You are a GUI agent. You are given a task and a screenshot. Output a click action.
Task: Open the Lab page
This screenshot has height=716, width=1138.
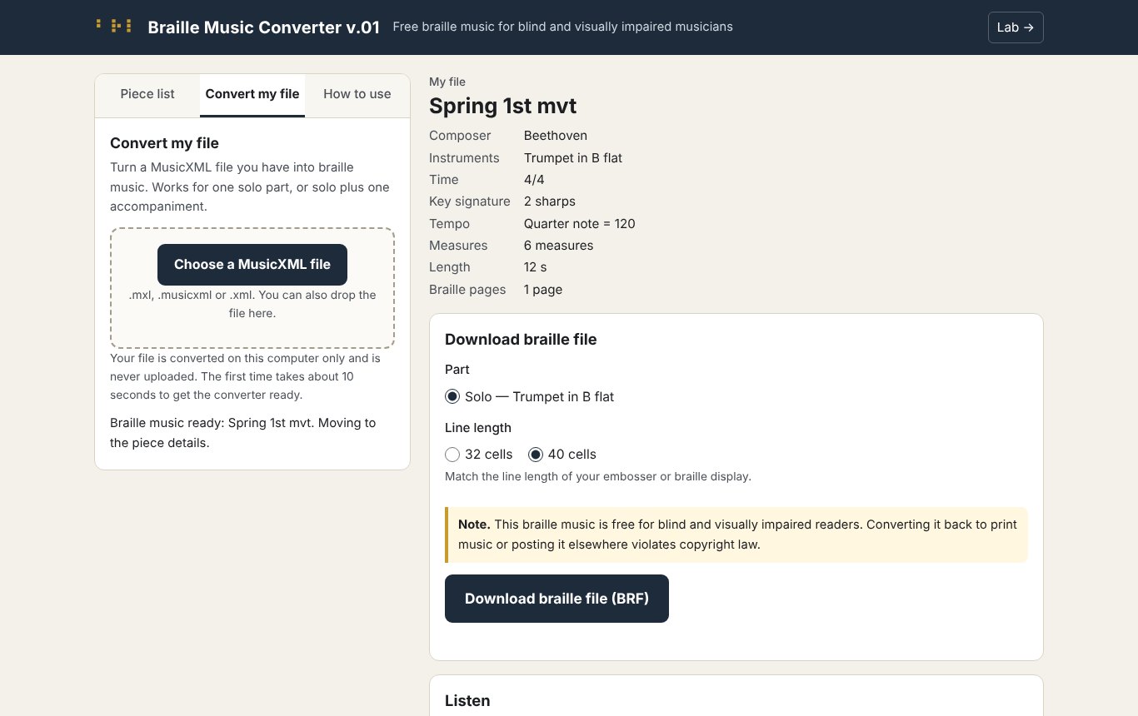tap(1016, 27)
